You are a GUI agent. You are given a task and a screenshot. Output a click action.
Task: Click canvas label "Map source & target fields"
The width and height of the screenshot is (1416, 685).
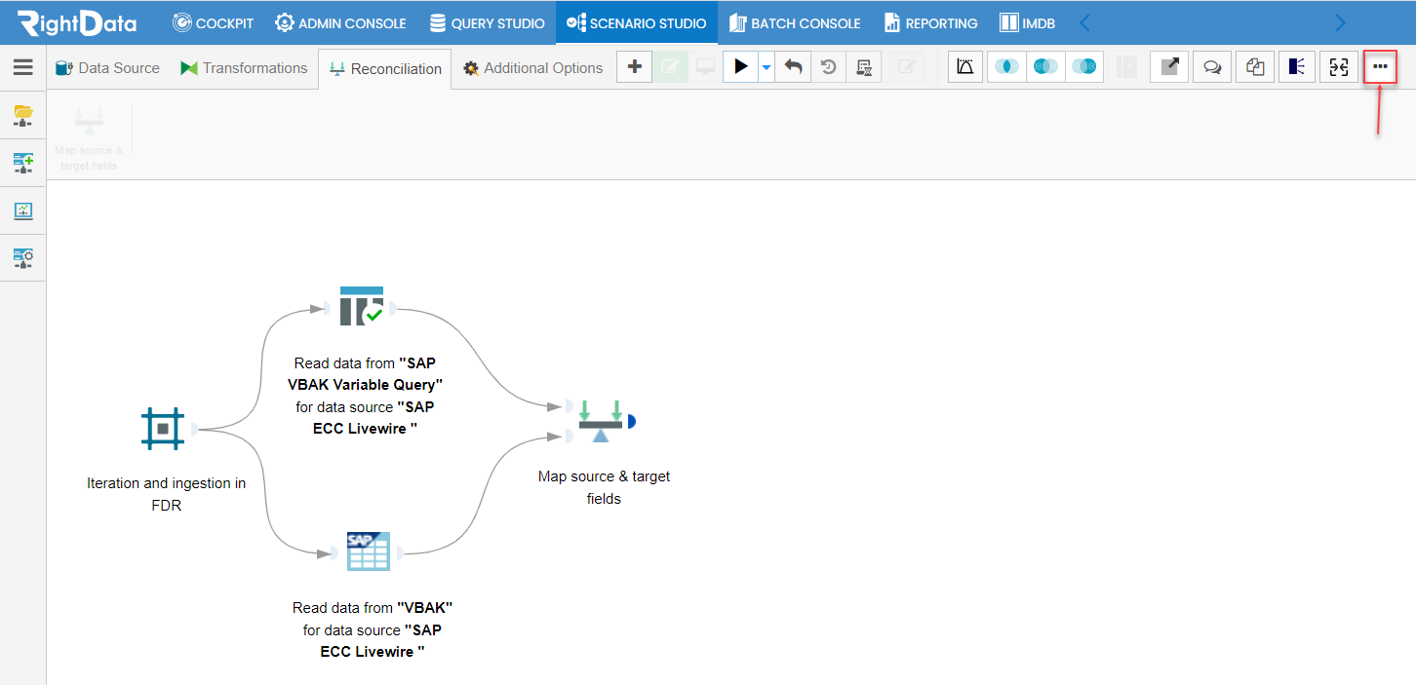click(605, 487)
